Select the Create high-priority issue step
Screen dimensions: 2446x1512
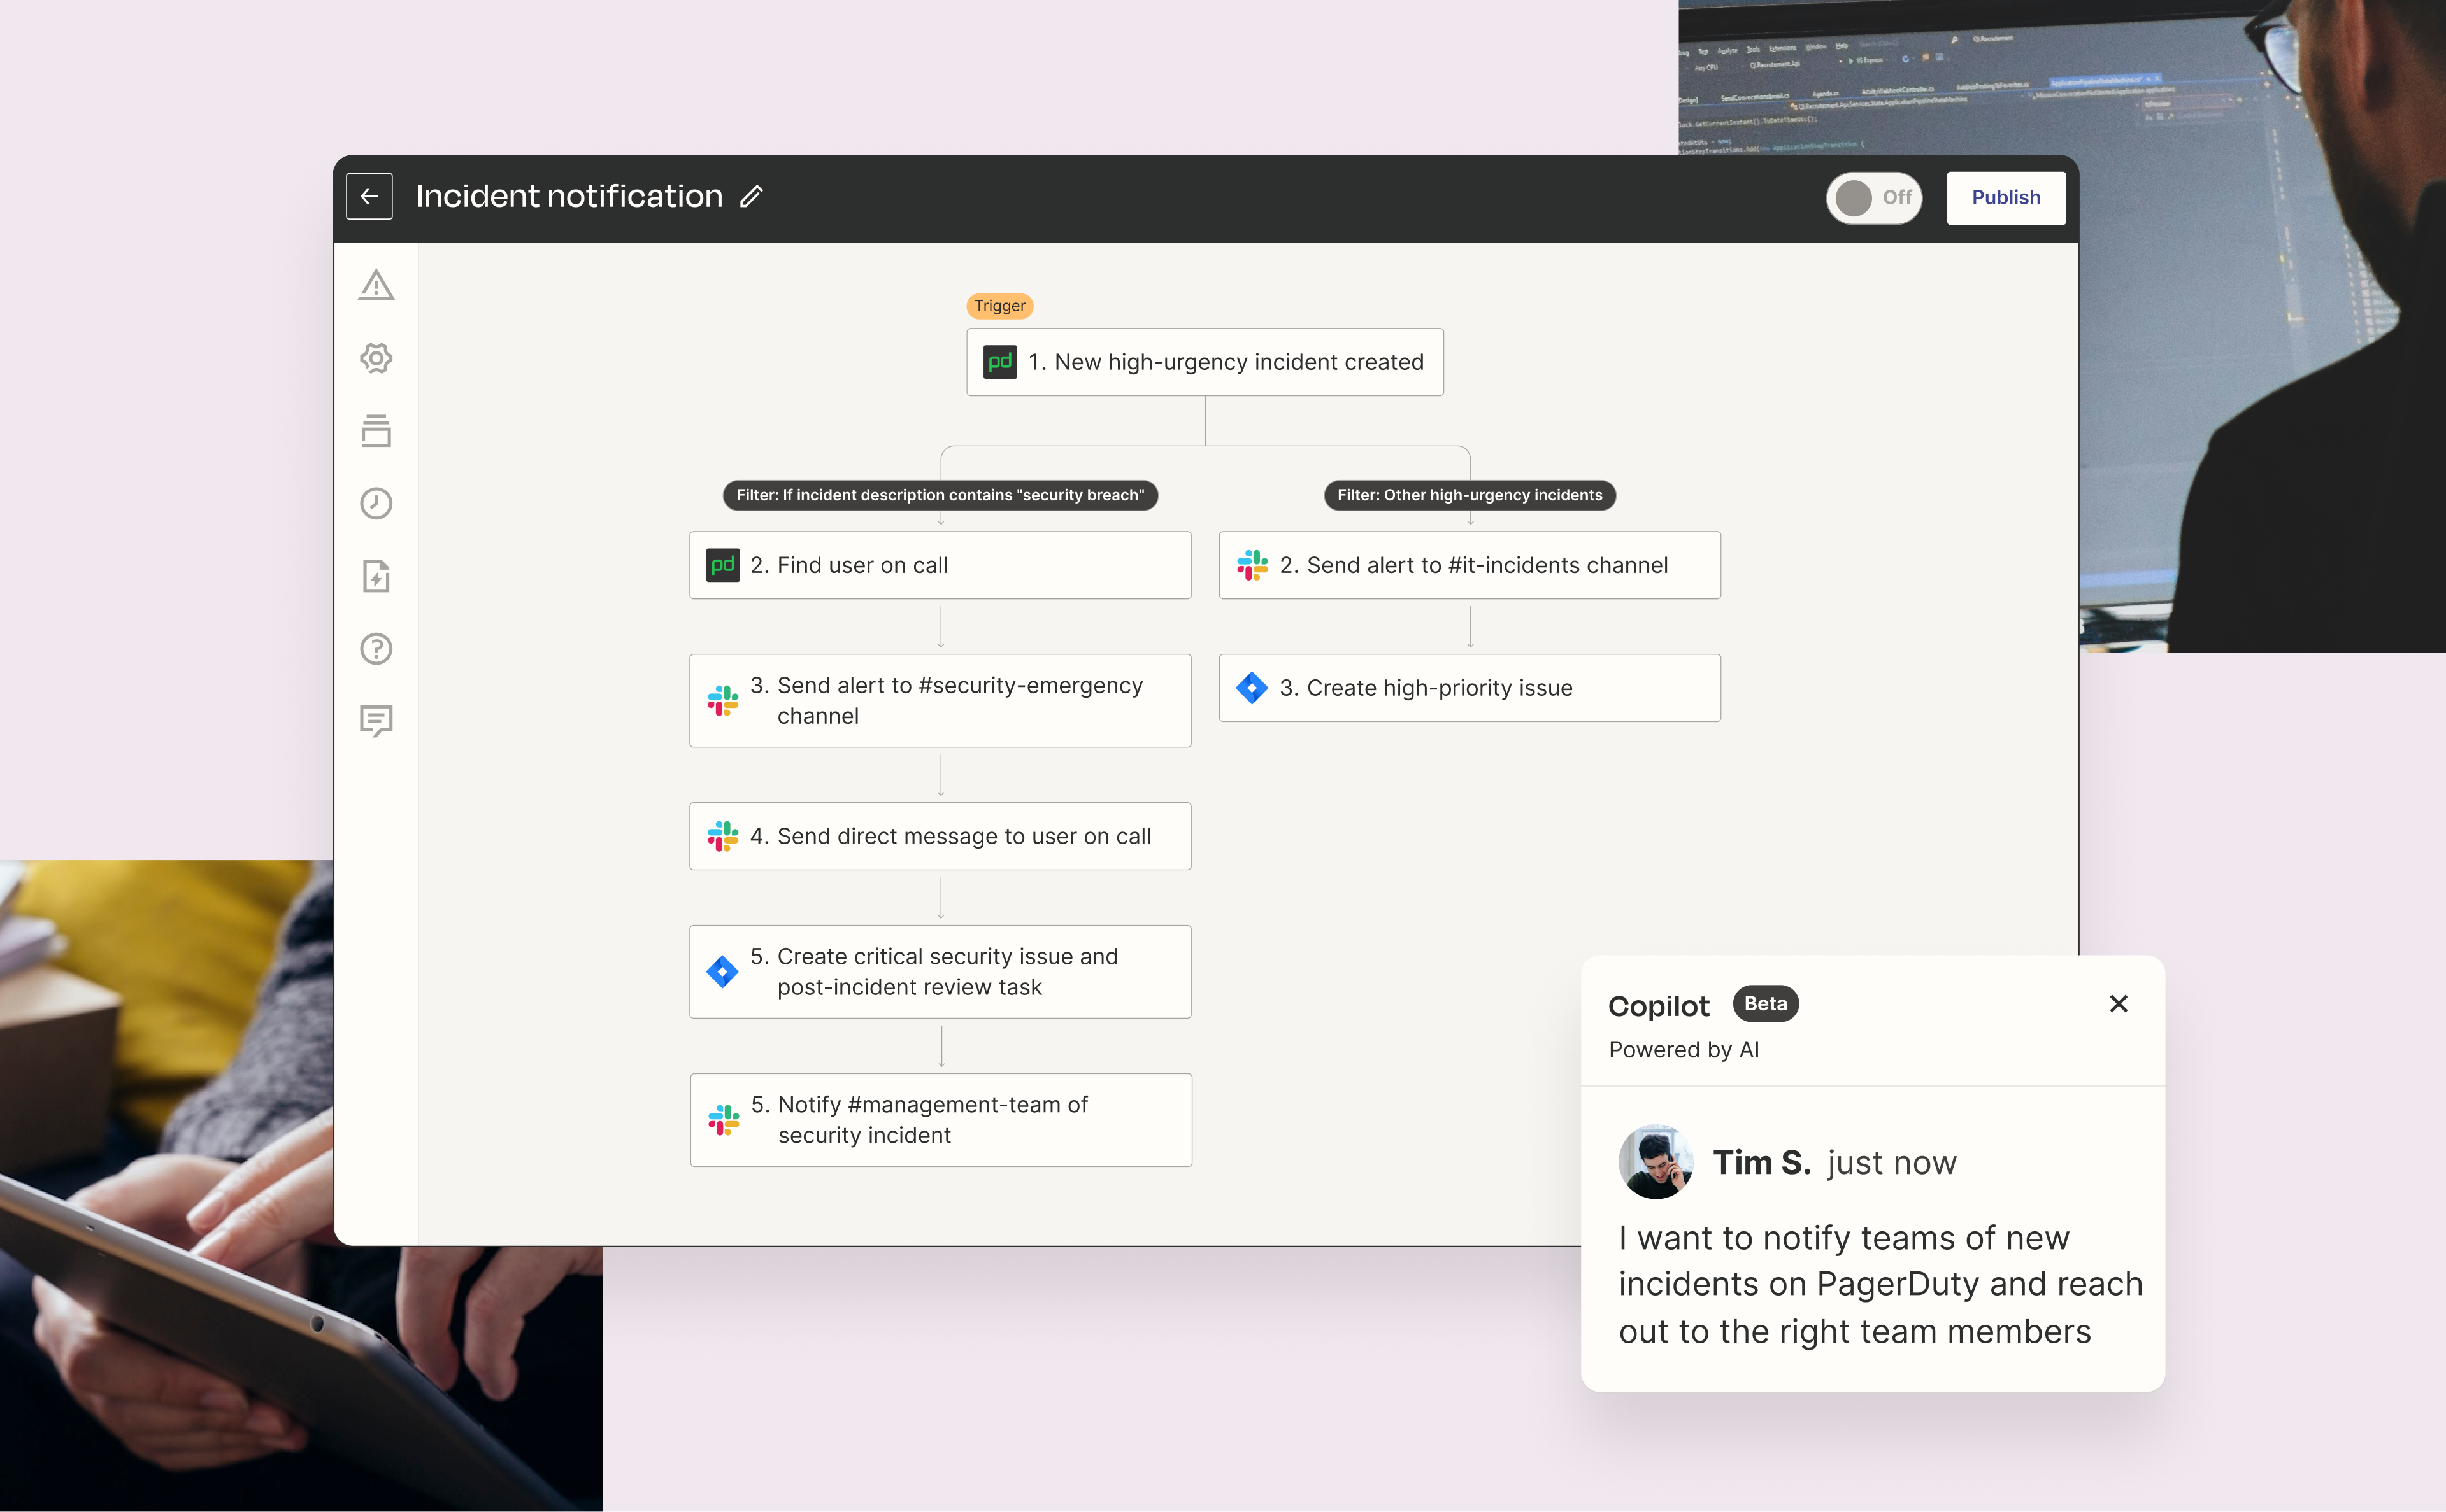1469,688
